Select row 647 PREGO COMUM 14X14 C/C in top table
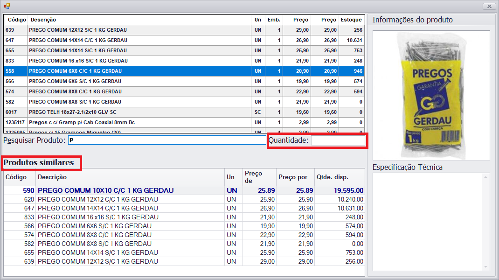499x280 pixels. pos(184,40)
